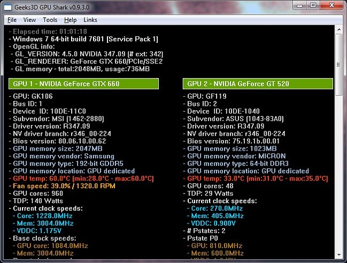Maximize the GPU Shark window

point(313,5)
